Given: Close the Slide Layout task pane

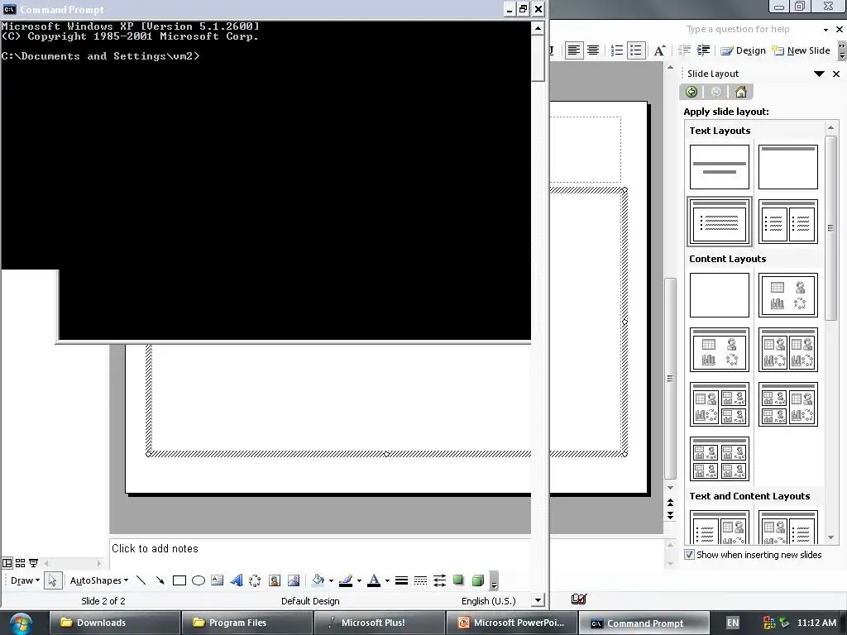Looking at the screenshot, I should click(x=836, y=74).
